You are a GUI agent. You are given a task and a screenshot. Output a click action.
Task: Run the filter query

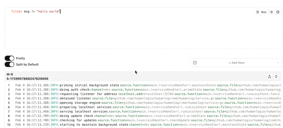261,12
